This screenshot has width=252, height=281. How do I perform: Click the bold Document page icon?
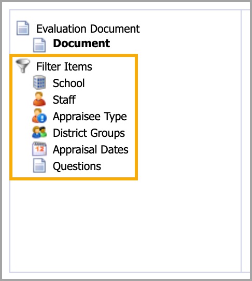39,45
